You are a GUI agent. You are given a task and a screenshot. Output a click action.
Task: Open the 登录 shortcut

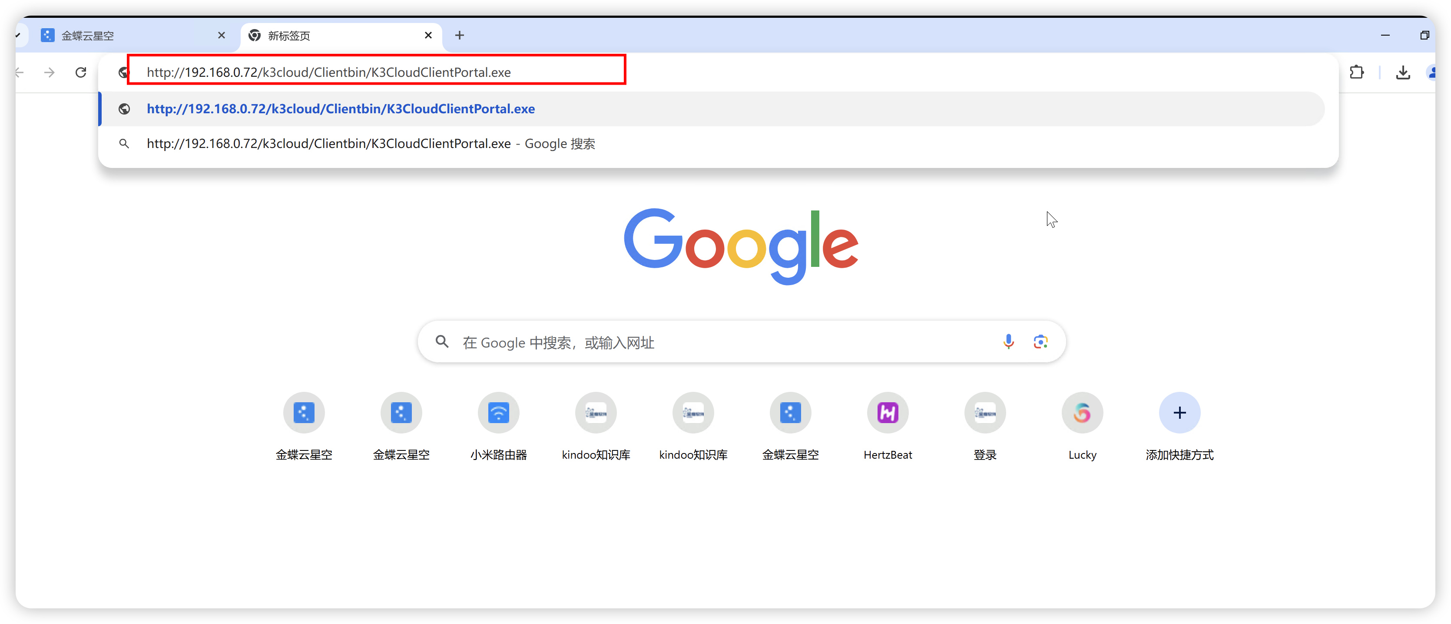click(x=985, y=427)
